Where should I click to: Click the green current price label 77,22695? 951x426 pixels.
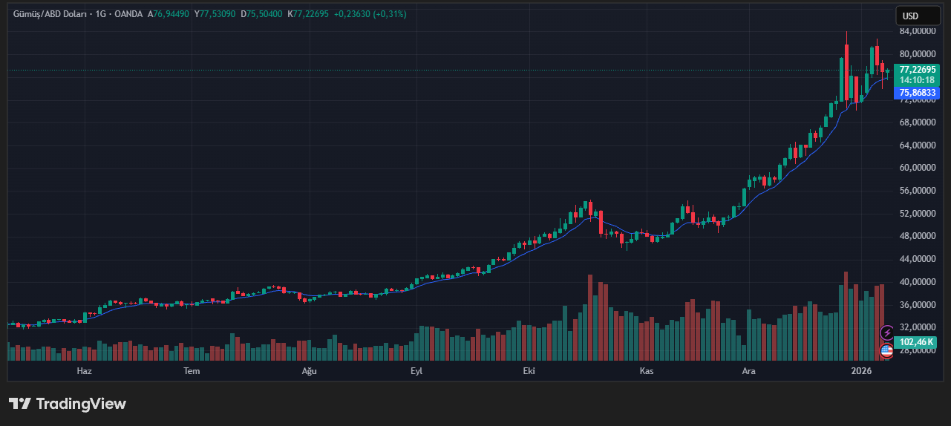[x=918, y=69]
